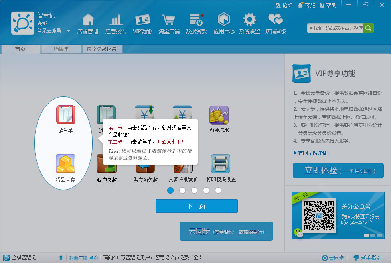Click the 下一页 button
Viewport: 391px width, 263px height.
(x=196, y=206)
